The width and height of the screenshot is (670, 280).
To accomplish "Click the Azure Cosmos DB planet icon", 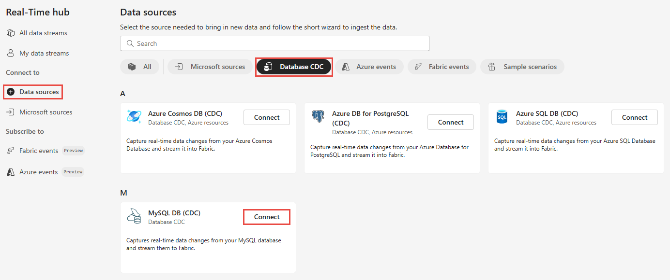I will 134,116.
